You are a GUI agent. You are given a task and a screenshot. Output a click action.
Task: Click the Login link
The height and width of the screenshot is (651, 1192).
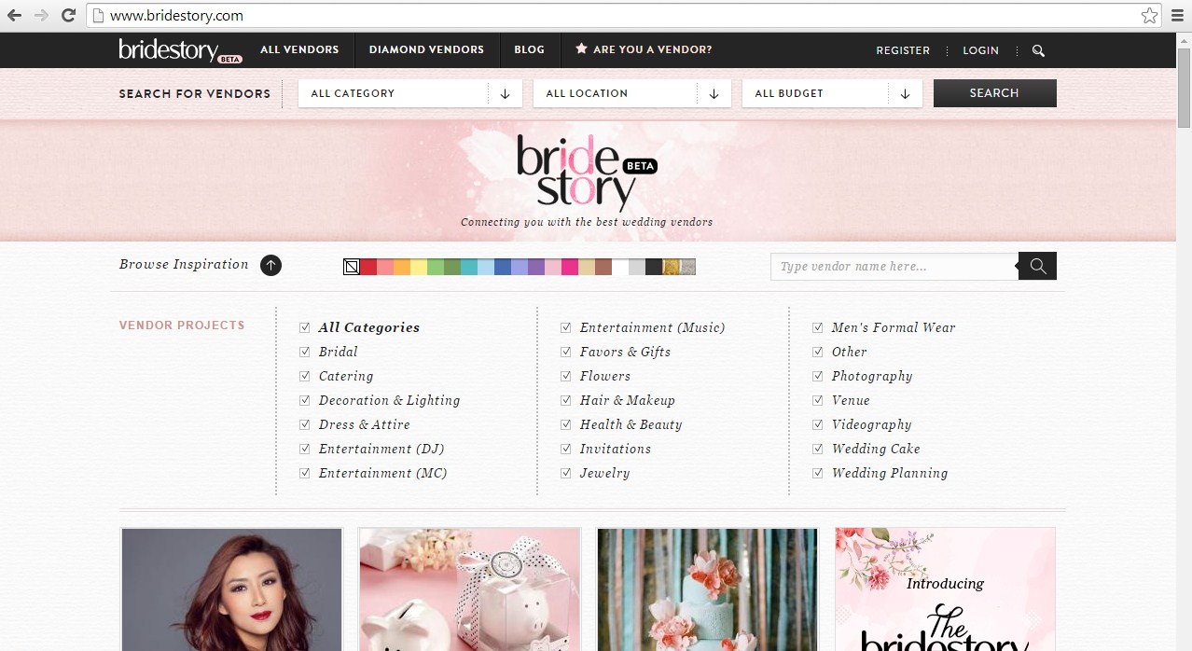click(x=980, y=50)
